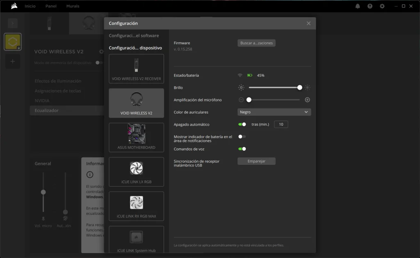Open the notifications bell
Image resolution: width=420 pixels, height=258 pixels.
pos(358,6)
